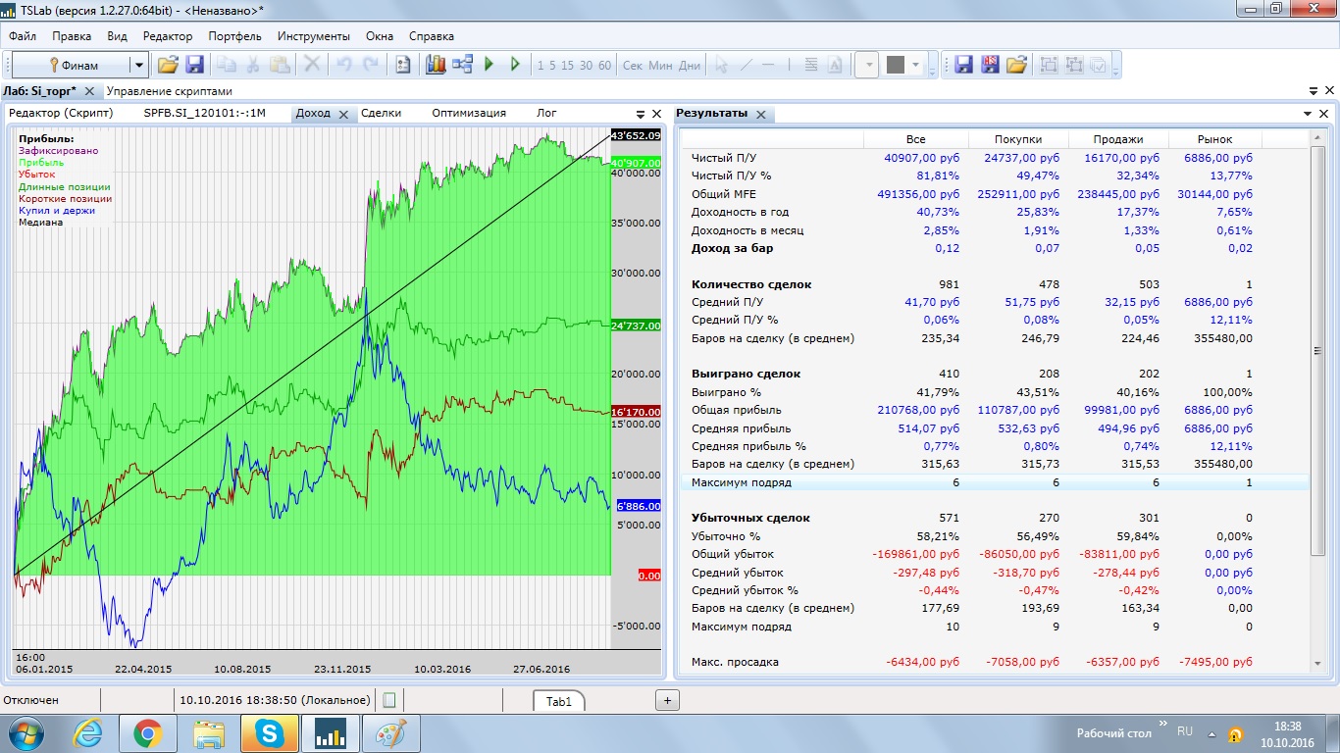Click the bar chart icon in toolbar
Viewport: 1340px width, 753px height.
tap(436, 65)
